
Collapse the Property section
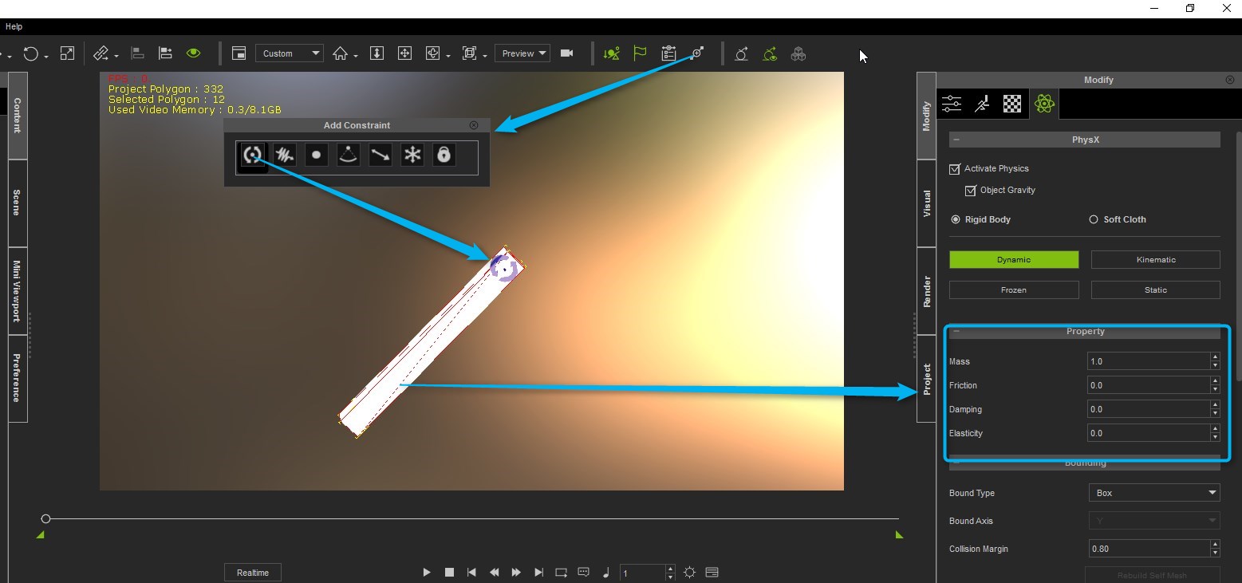pyautogui.click(x=956, y=331)
